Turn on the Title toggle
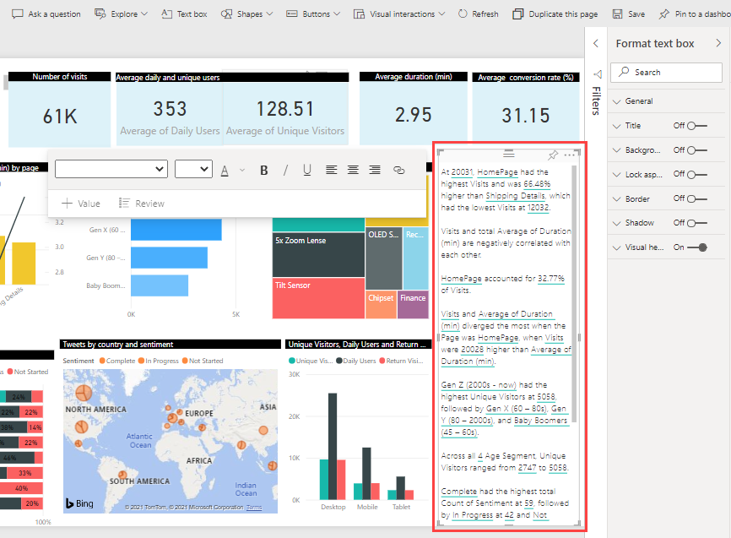 [x=697, y=126]
